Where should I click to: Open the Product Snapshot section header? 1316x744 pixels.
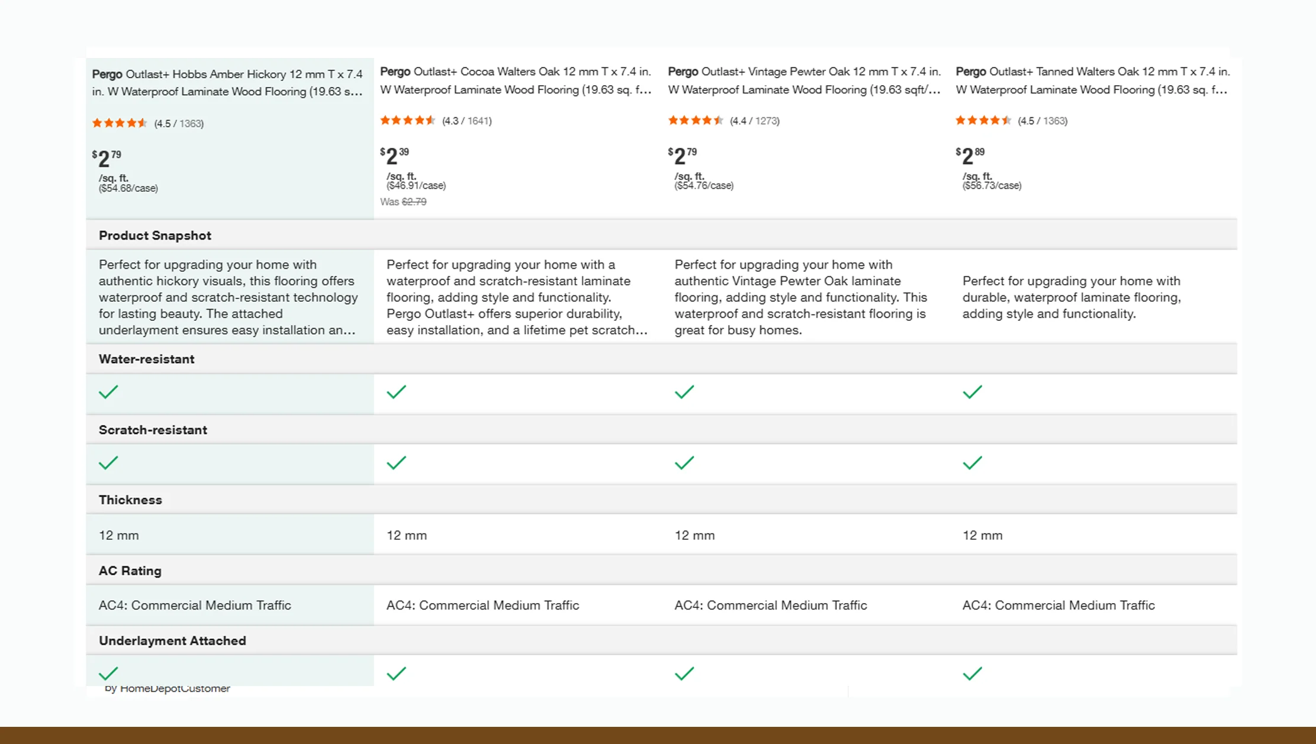[x=155, y=235]
